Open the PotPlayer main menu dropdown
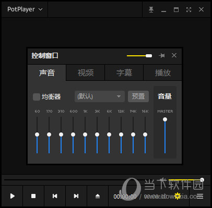 [25, 9]
